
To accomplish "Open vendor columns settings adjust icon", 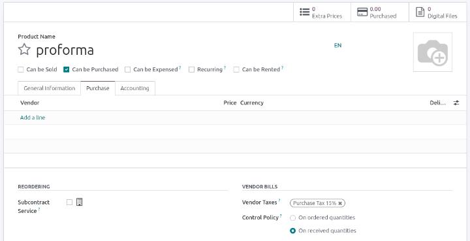I will point(456,103).
